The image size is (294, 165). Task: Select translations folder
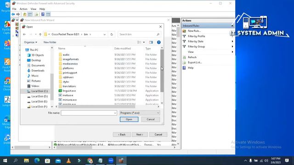coord(69,86)
